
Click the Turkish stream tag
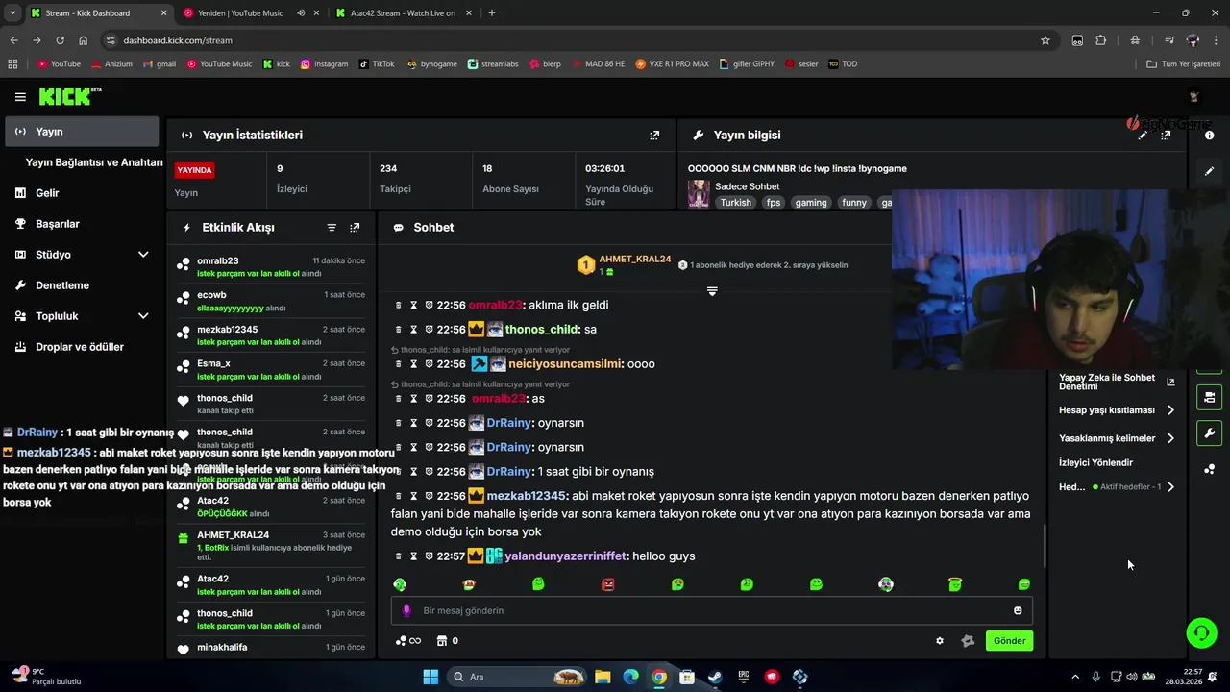(x=736, y=203)
